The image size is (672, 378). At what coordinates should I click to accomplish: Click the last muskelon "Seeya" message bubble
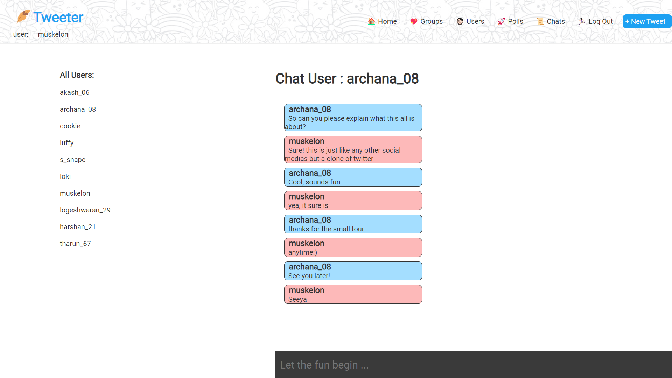pyautogui.click(x=353, y=294)
